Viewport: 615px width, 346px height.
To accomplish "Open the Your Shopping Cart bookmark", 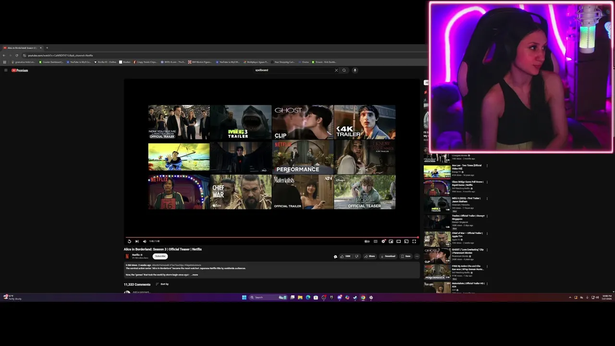I will point(283,62).
